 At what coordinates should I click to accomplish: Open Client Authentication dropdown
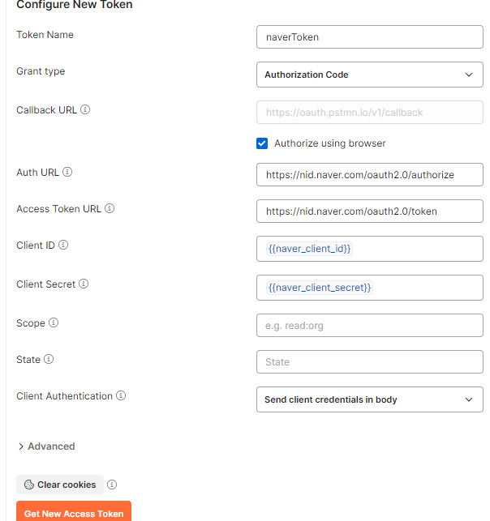[x=370, y=399]
